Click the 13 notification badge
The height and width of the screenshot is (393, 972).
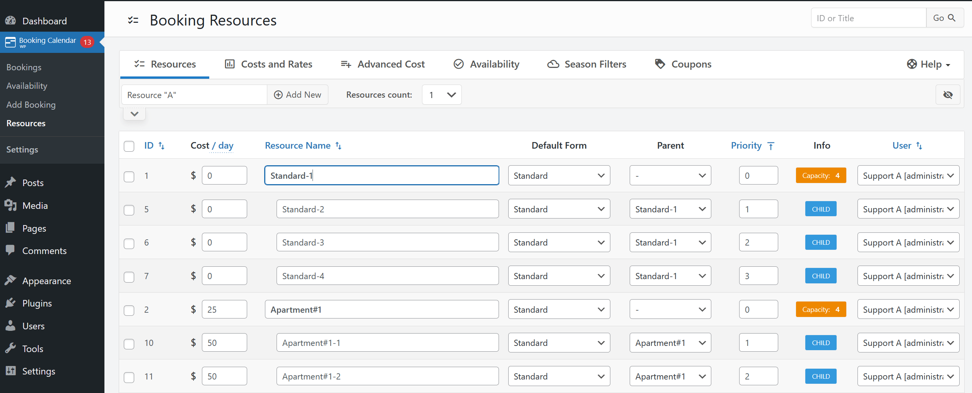point(87,42)
